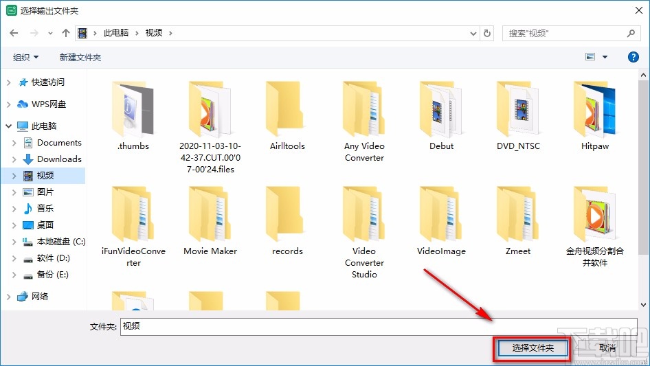This screenshot has height=366, width=650.
Task: Open the view options dropdown arrow
Action: coord(605,57)
